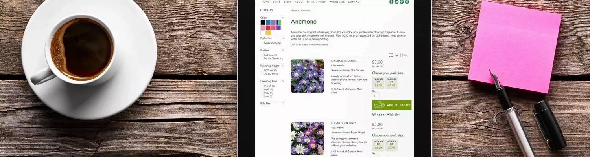The width and height of the screenshot is (590, 157).
Task: Click the Anemone breadcrumb link
Action: [305, 11]
